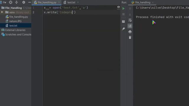Click the Collapse All icon in Project toolbar

(x=17, y=2)
